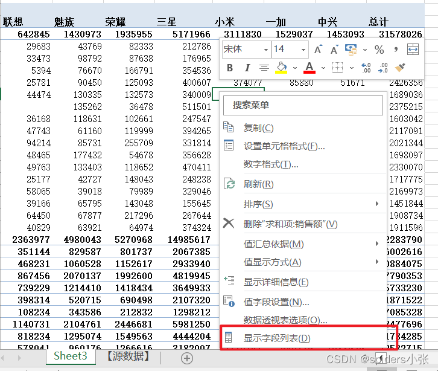Add a new sheet with plus button
Screen dimensions: 438x371
coord(187,358)
